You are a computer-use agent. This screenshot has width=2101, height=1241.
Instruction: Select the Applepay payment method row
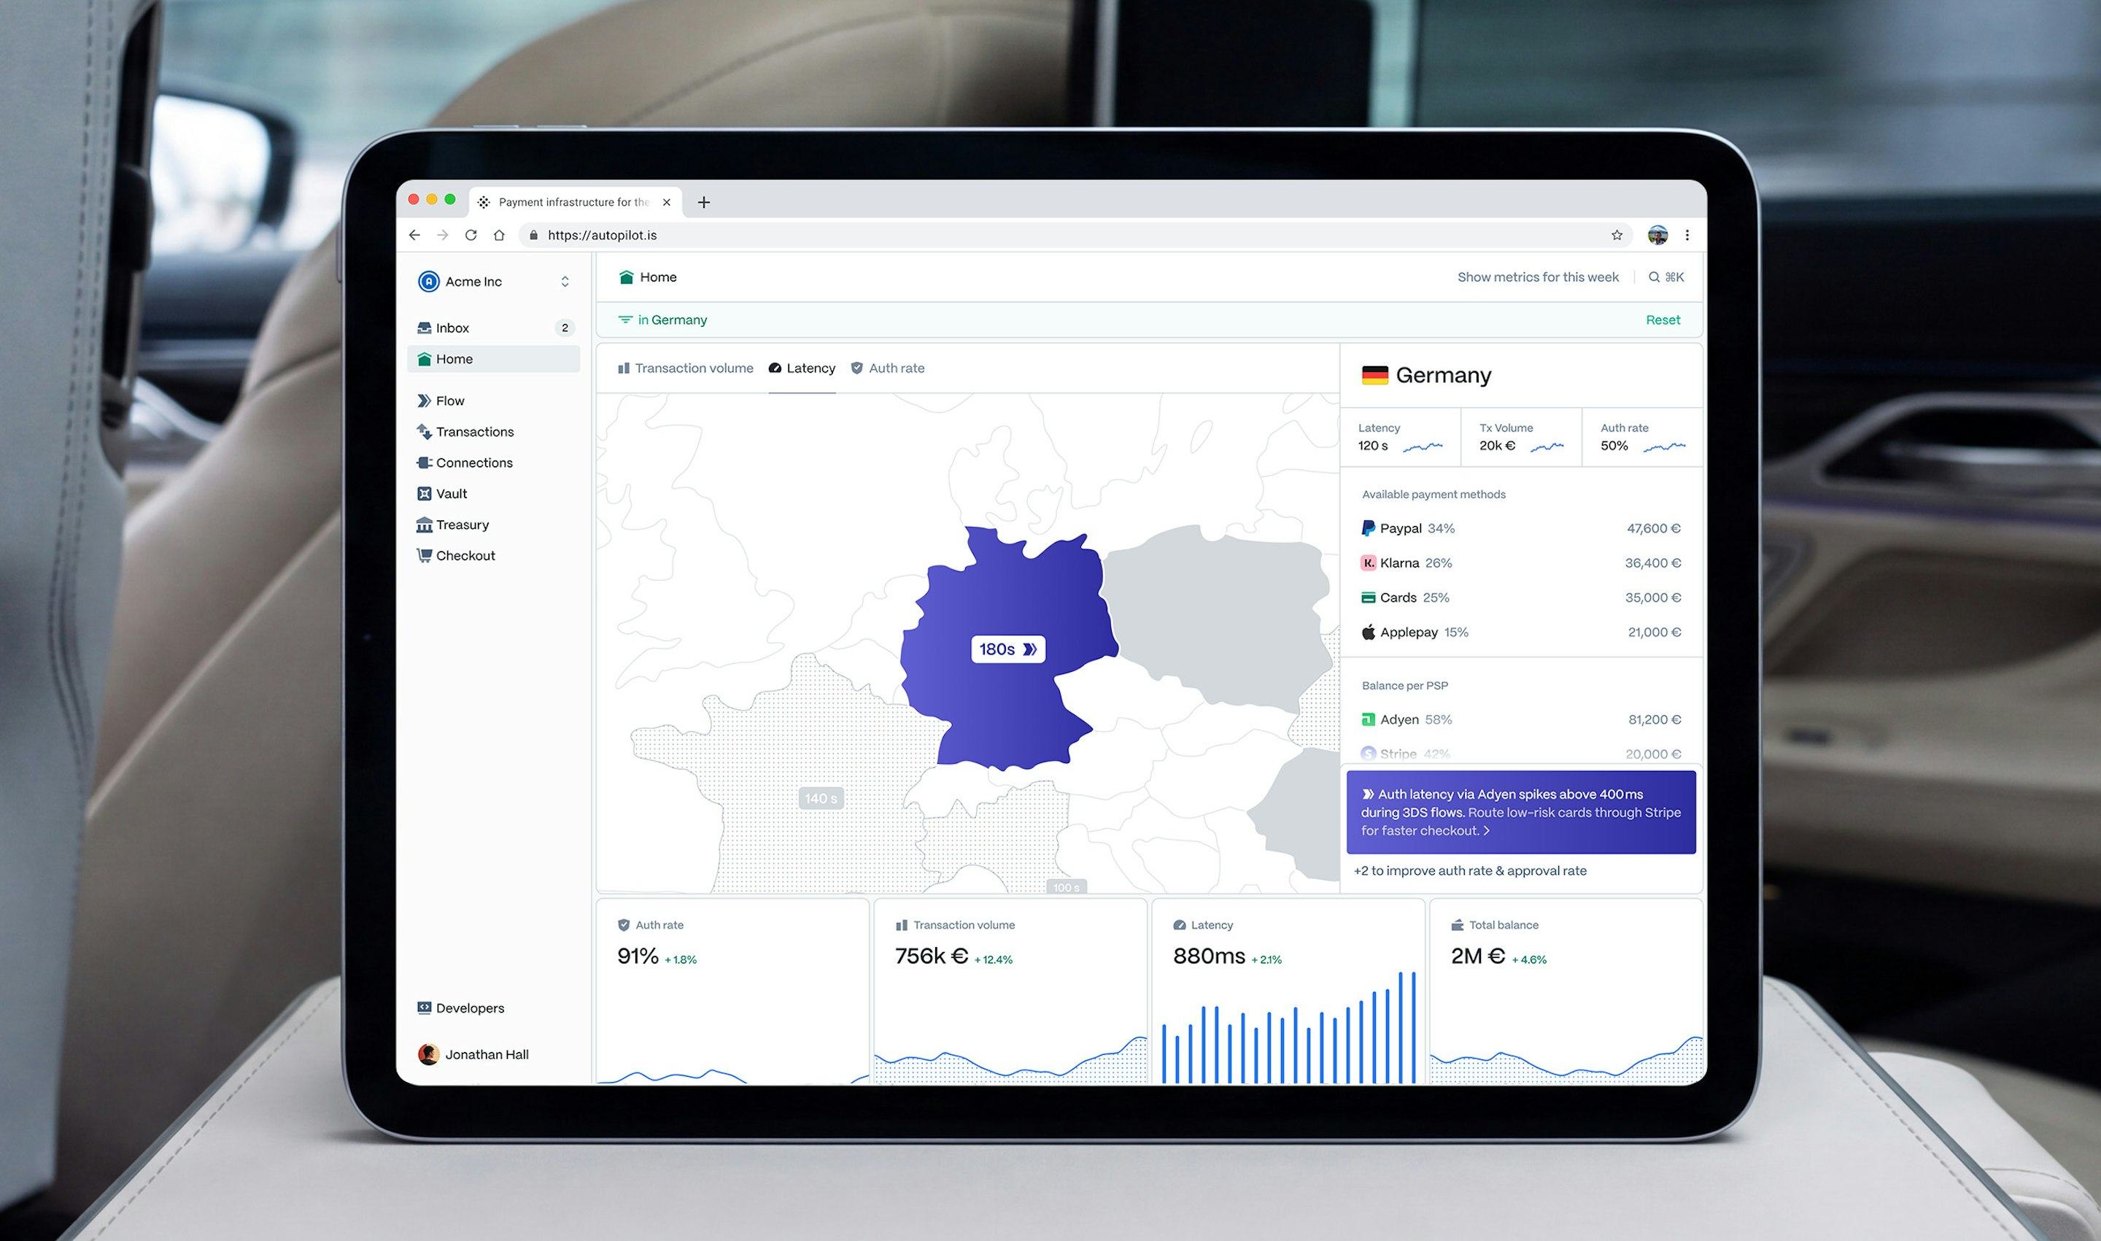tap(1521, 633)
